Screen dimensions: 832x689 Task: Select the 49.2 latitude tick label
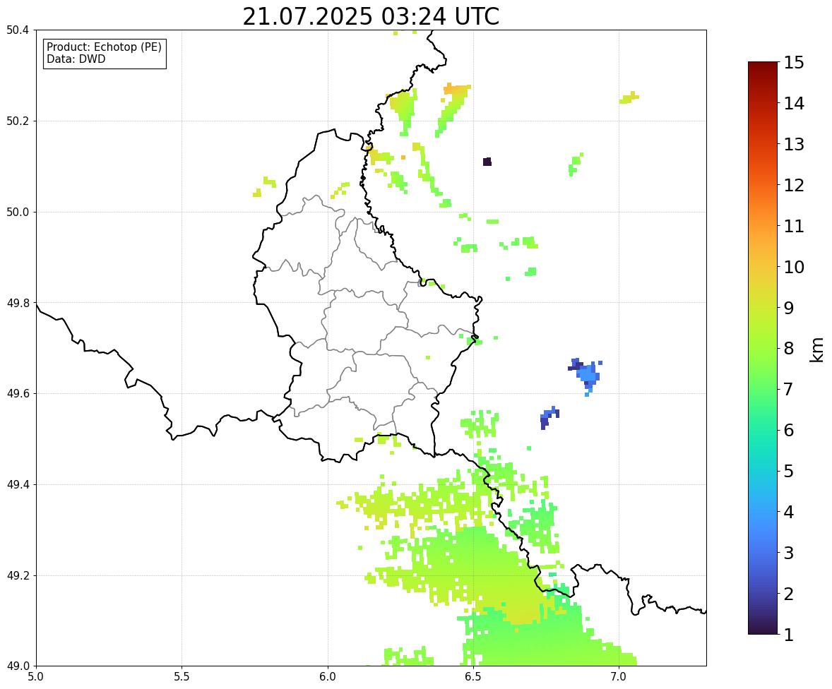point(17,575)
